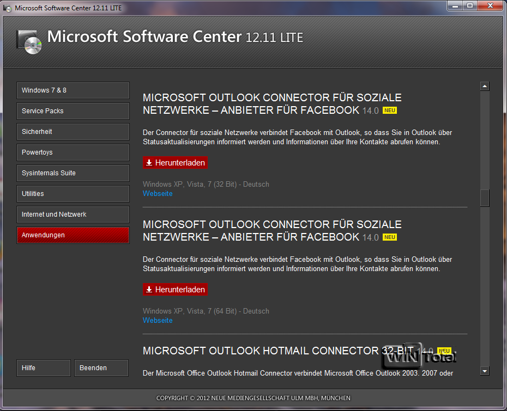This screenshot has width=507, height=411.
Task: Click Beenden to quit the app
Action: [101, 368]
